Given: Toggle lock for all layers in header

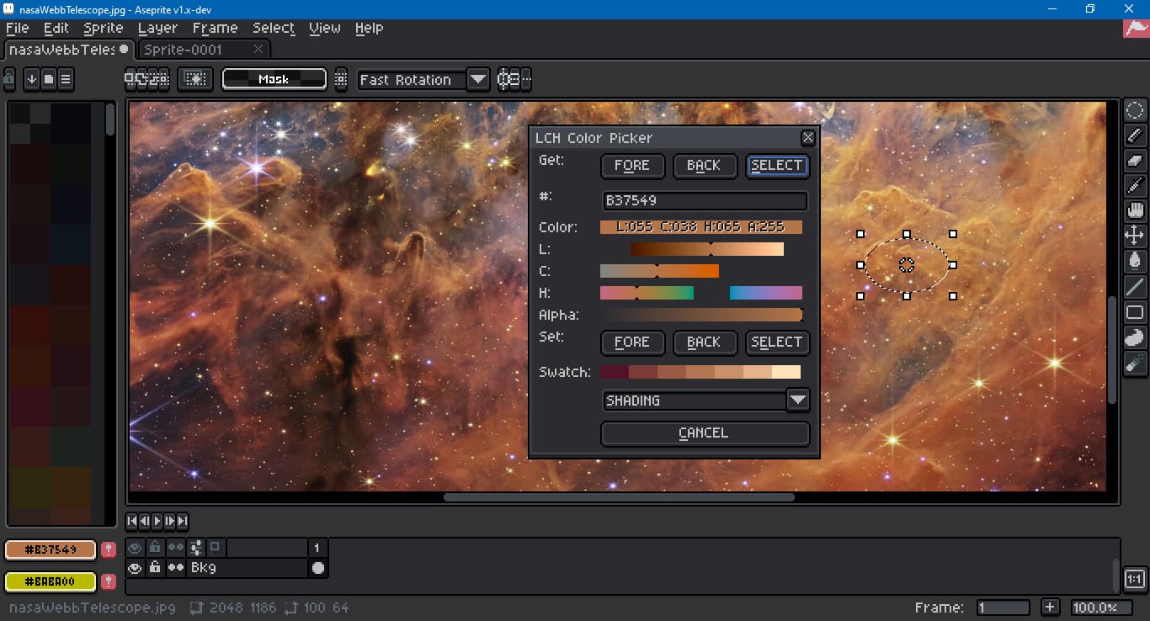Looking at the screenshot, I should coord(155,548).
